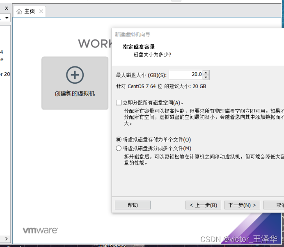The image size is (284, 247).
Task: Click the vmware logo
Action: point(40,230)
